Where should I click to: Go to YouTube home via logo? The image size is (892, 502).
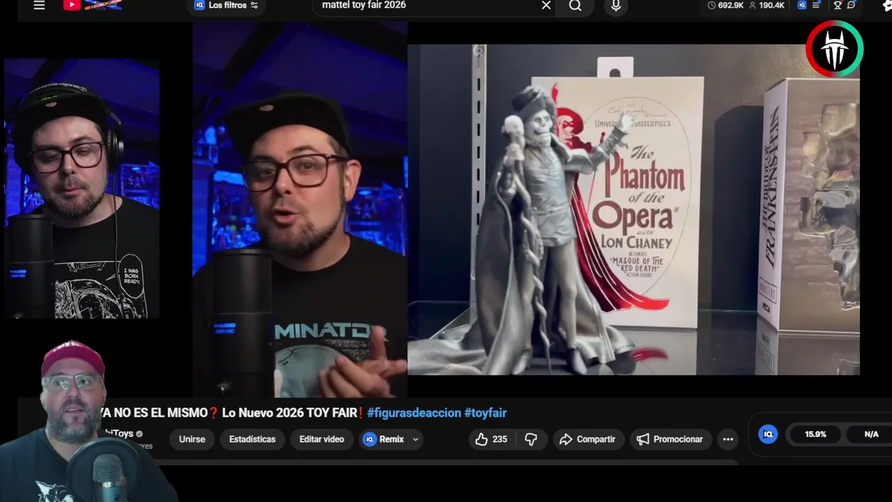click(92, 6)
